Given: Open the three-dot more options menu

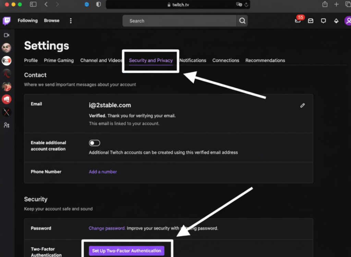Looking at the screenshot, I should pyautogui.click(x=71, y=21).
